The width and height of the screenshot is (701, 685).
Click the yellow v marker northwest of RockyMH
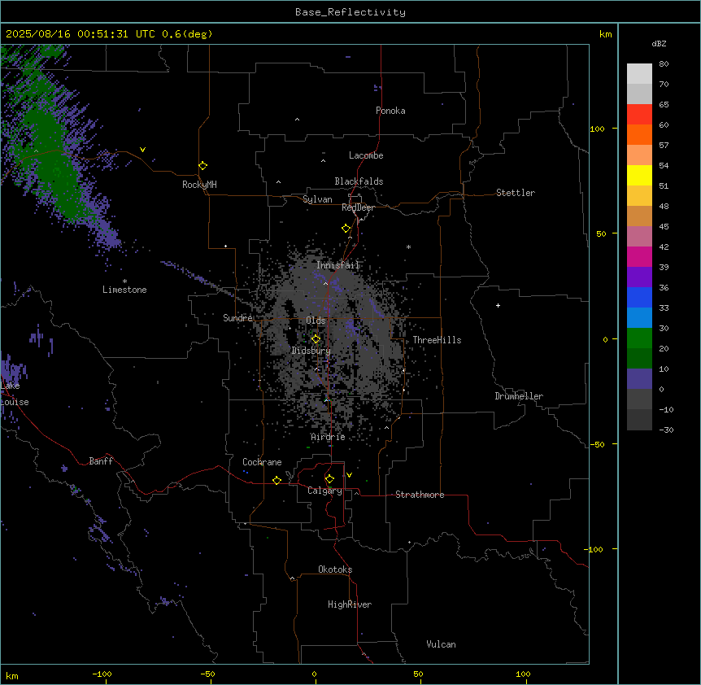[x=142, y=150]
